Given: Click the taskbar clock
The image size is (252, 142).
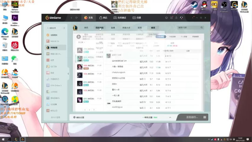Looking at the screenshot, I should 240,139.
